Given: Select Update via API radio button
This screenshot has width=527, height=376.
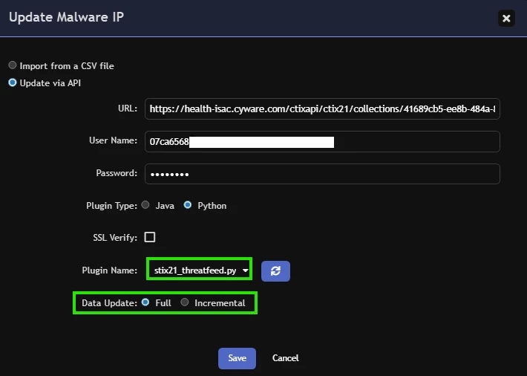Looking at the screenshot, I should (x=13, y=82).
